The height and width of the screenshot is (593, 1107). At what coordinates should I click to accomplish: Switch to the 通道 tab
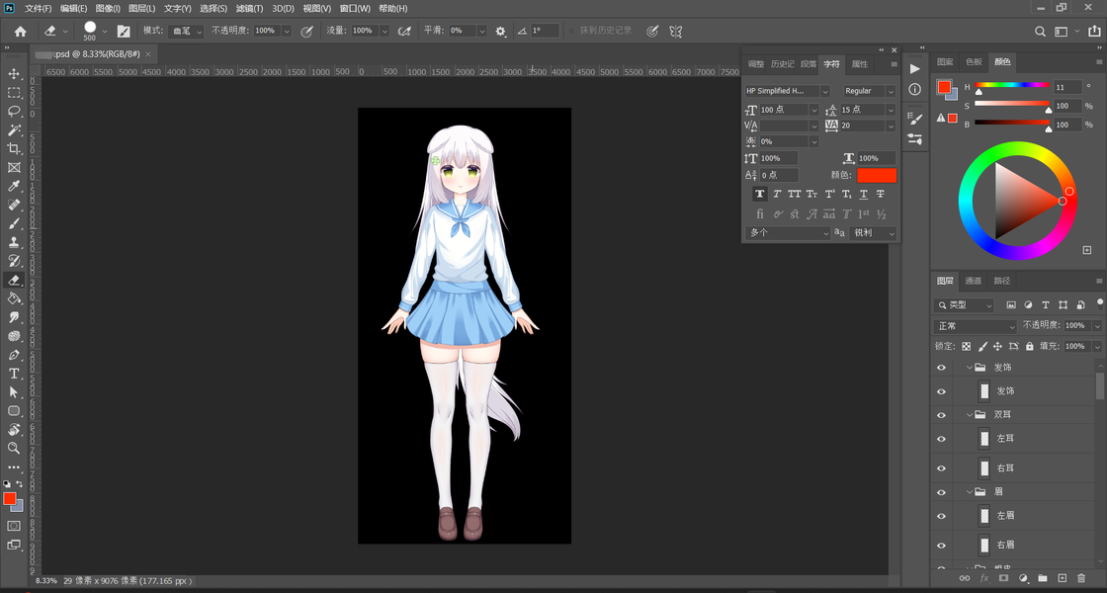(974, 281)
